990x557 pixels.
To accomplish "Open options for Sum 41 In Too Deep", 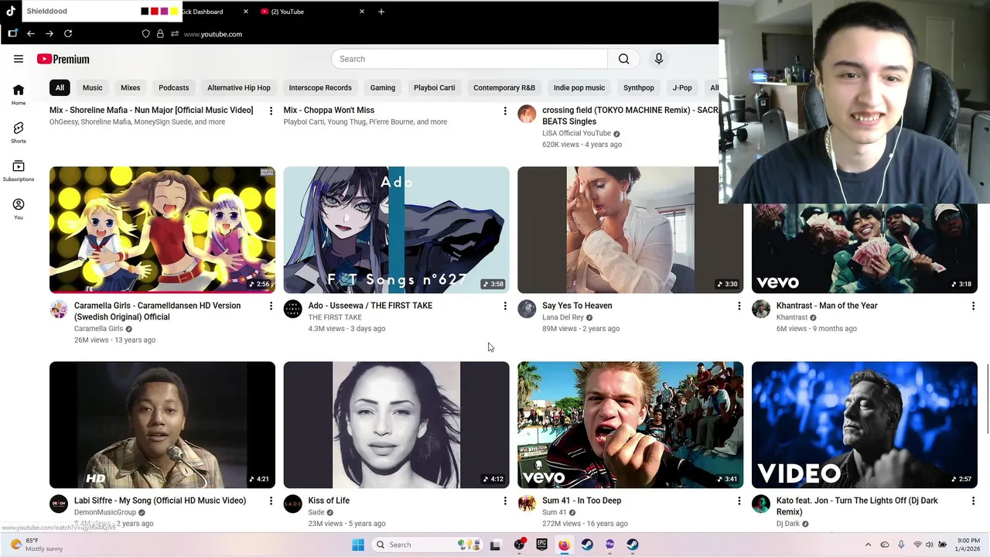I will (739, 501).
